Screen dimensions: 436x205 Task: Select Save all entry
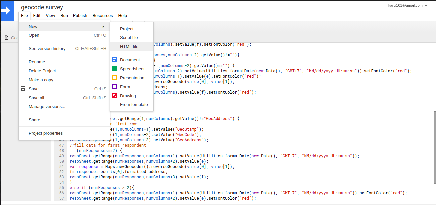point(64,98)
